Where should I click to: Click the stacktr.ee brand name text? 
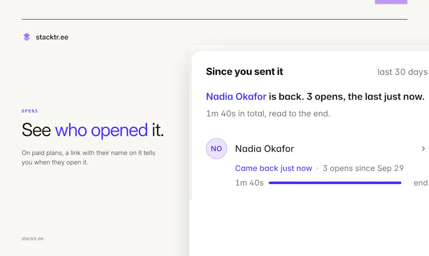click(52, 37)
